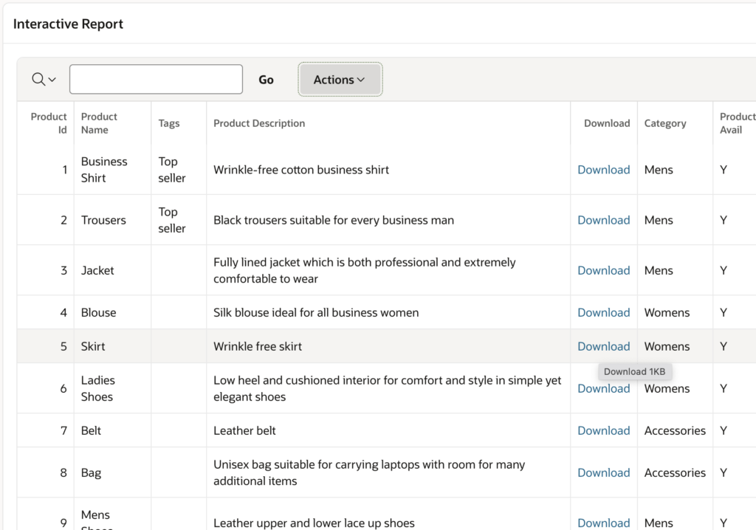Viewport: 756px width, 530px height.
Task: Click the Download column header
Action: tap(606, 123)
